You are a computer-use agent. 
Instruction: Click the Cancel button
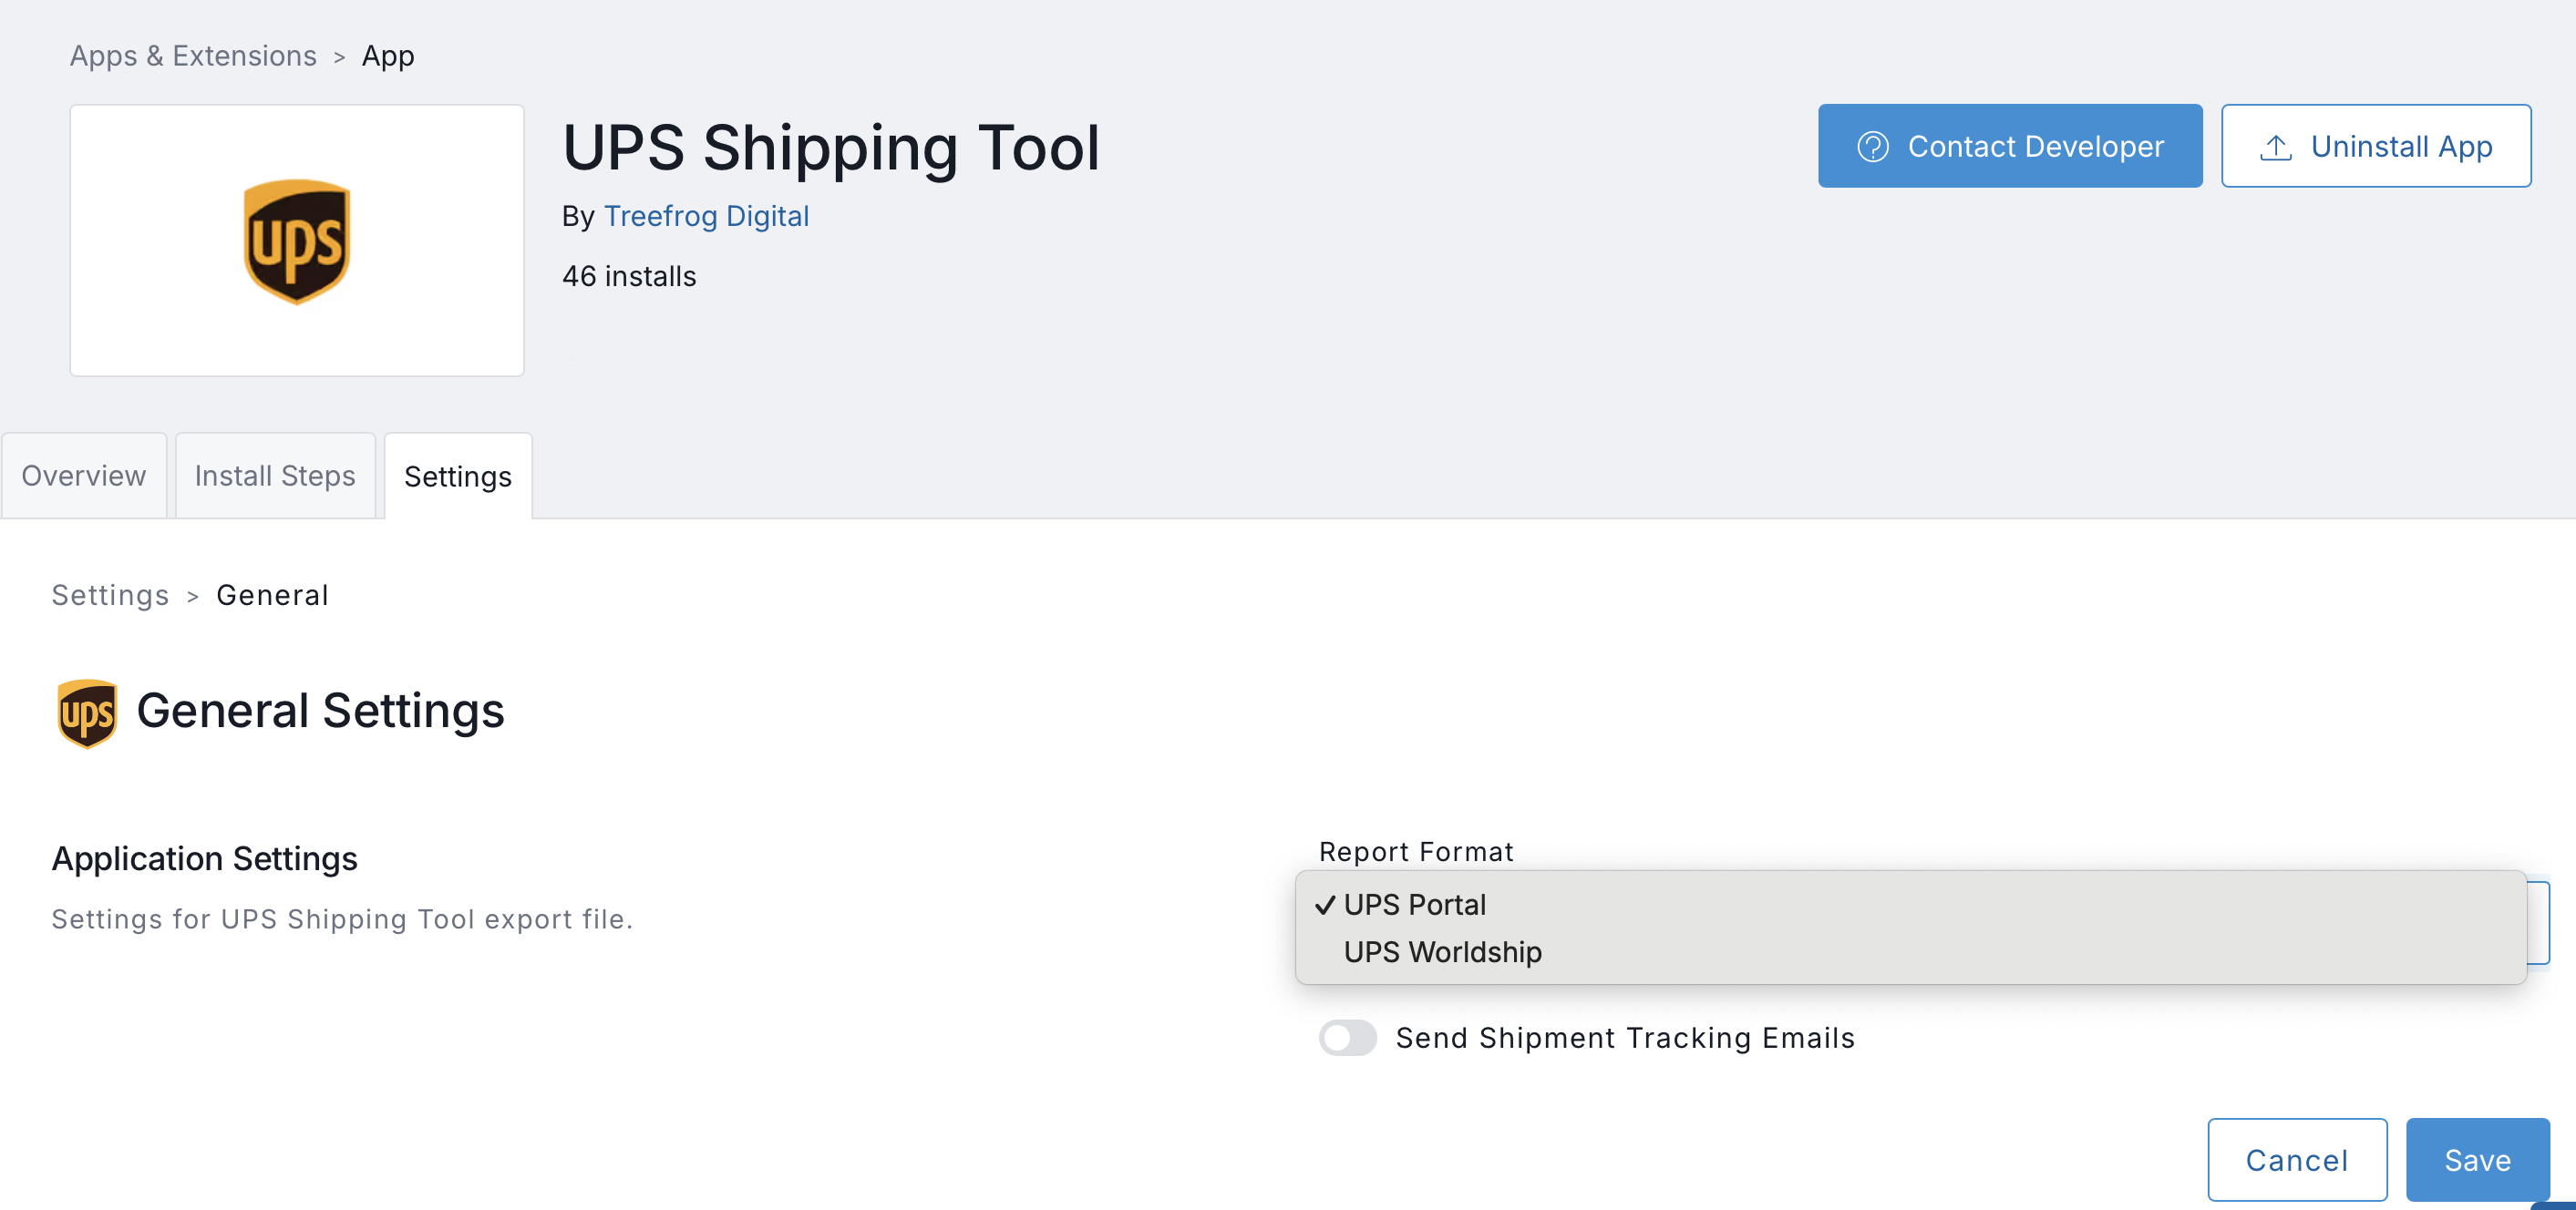2296,1159
